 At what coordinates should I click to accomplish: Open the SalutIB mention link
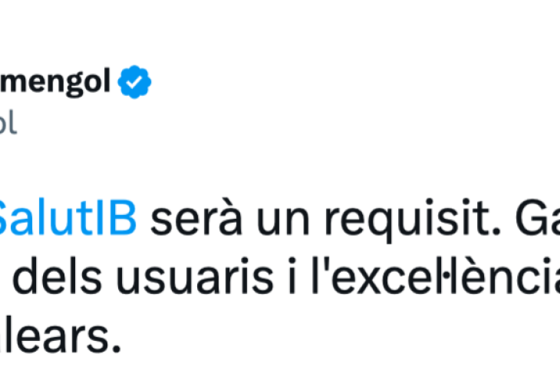click(x=68, y=220)
